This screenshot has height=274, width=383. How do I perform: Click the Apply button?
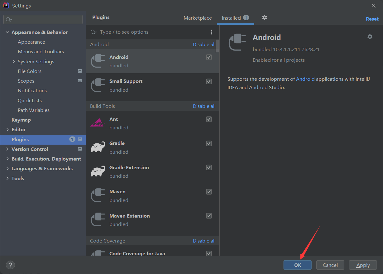click(363, 265)
